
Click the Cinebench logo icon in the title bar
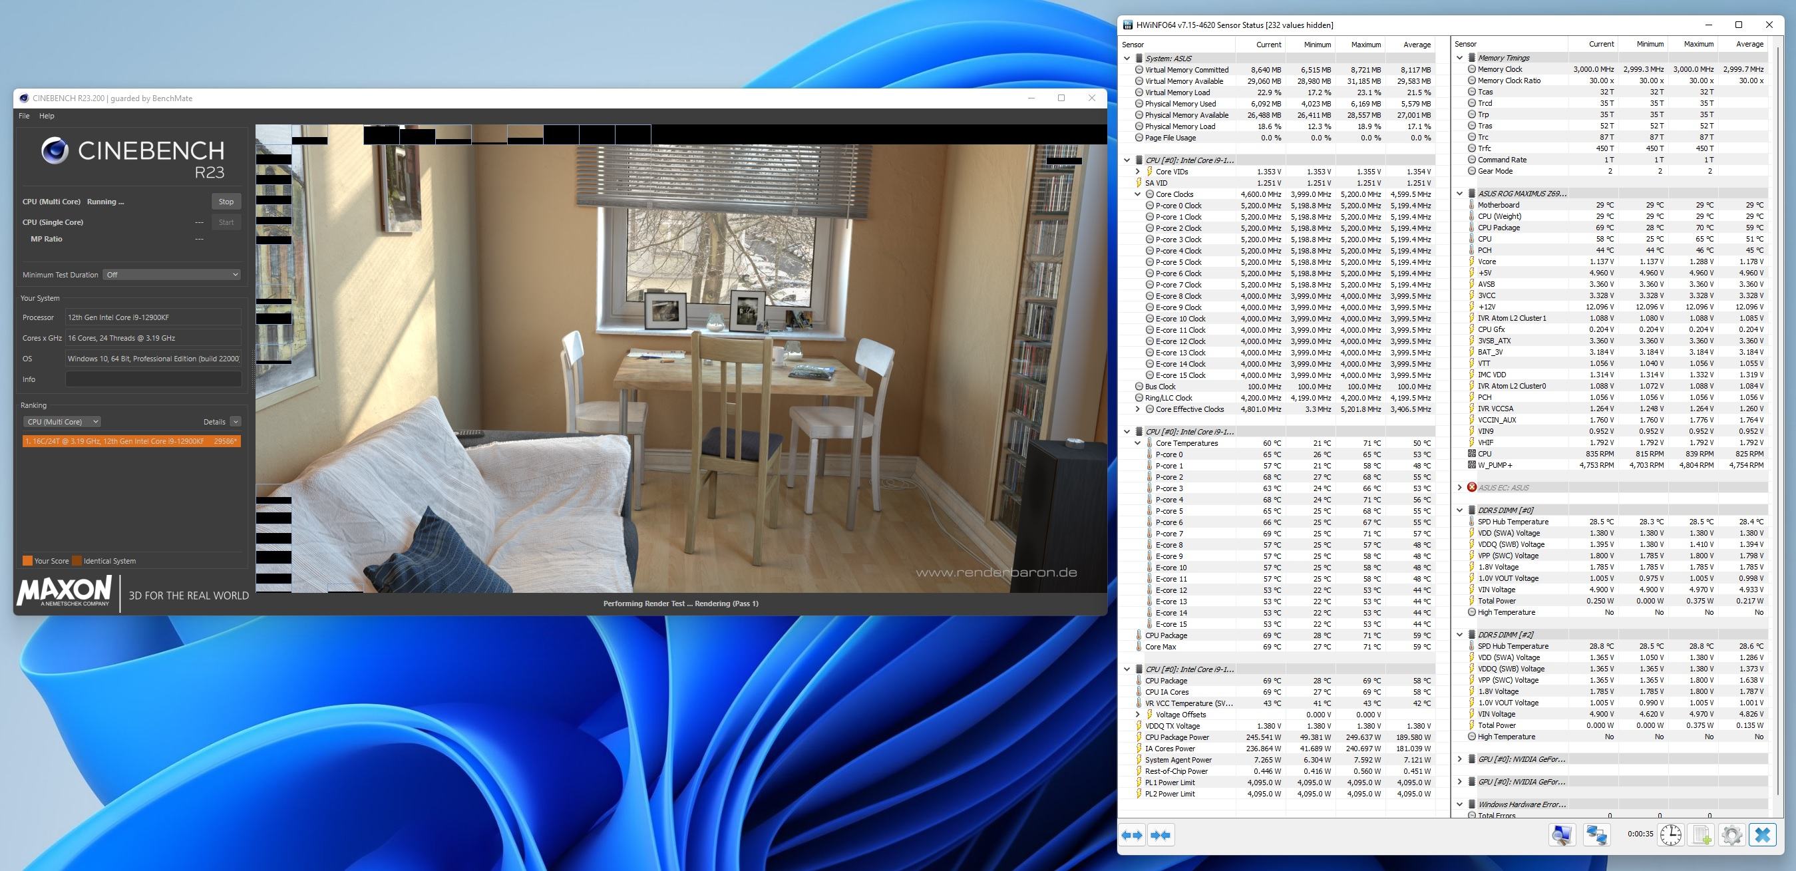pos(24,98)
